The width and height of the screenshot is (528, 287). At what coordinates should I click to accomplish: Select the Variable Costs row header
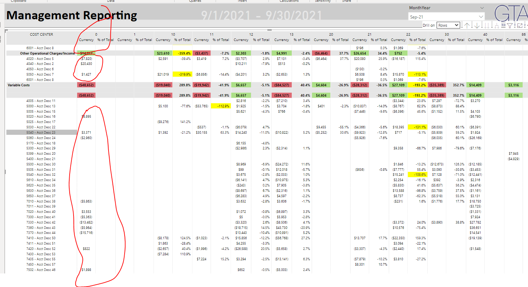[19, 85]
